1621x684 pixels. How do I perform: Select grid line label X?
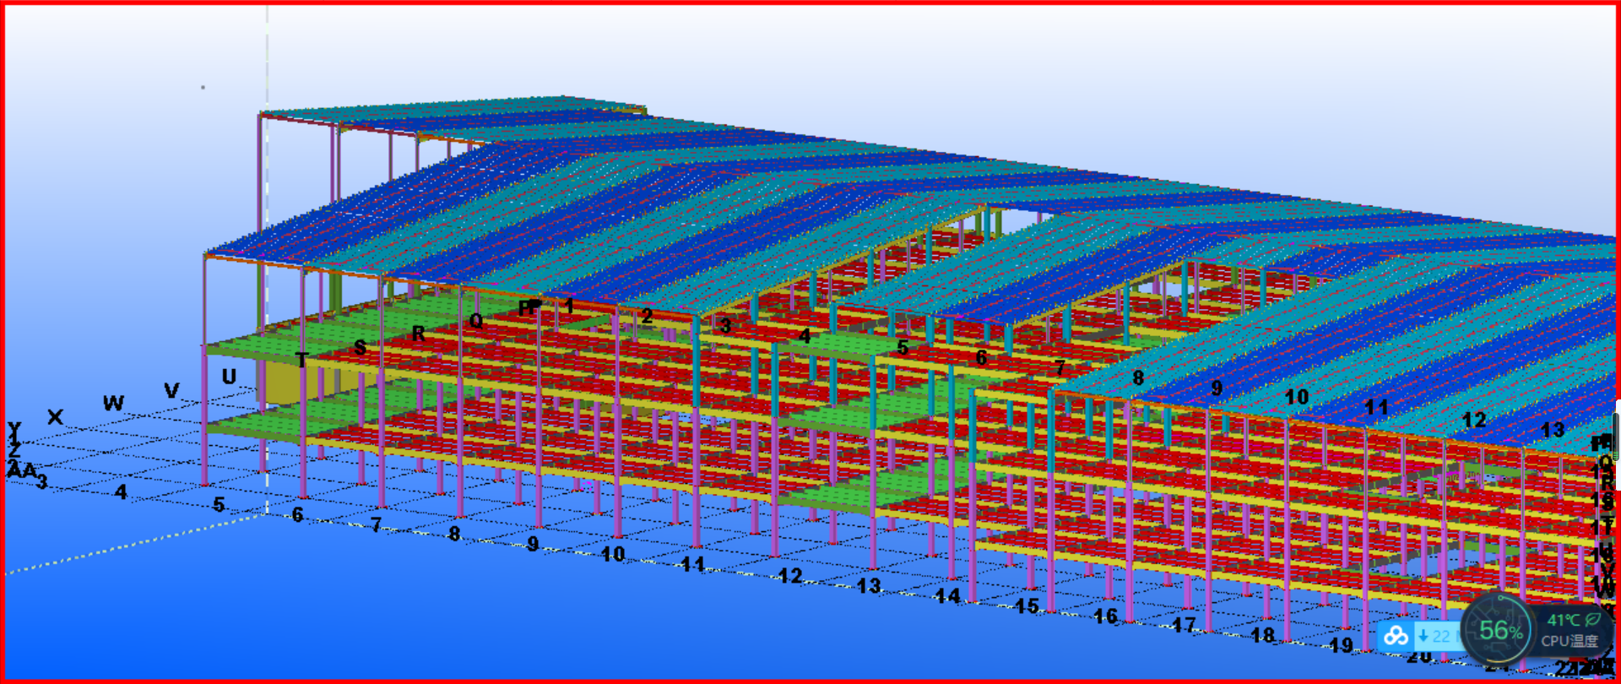[55, 416]
